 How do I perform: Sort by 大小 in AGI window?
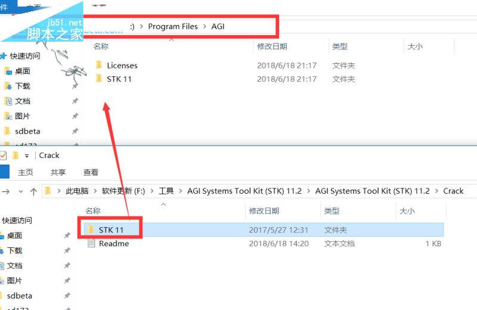click(x=415, y=46)
